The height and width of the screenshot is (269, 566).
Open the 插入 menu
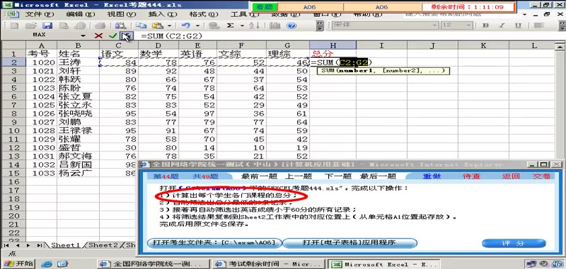(163, 14)
